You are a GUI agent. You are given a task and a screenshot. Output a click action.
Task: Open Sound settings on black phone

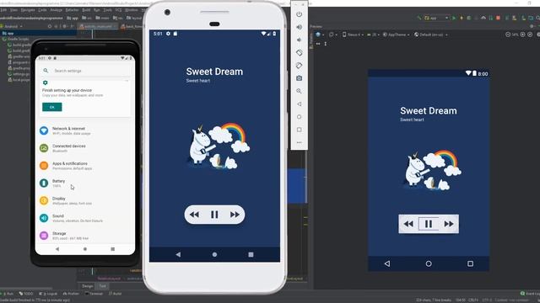[x=85, y=218]
